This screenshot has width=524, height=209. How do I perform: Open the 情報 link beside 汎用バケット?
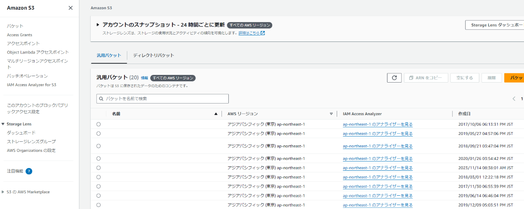click(x=144, y=78)
